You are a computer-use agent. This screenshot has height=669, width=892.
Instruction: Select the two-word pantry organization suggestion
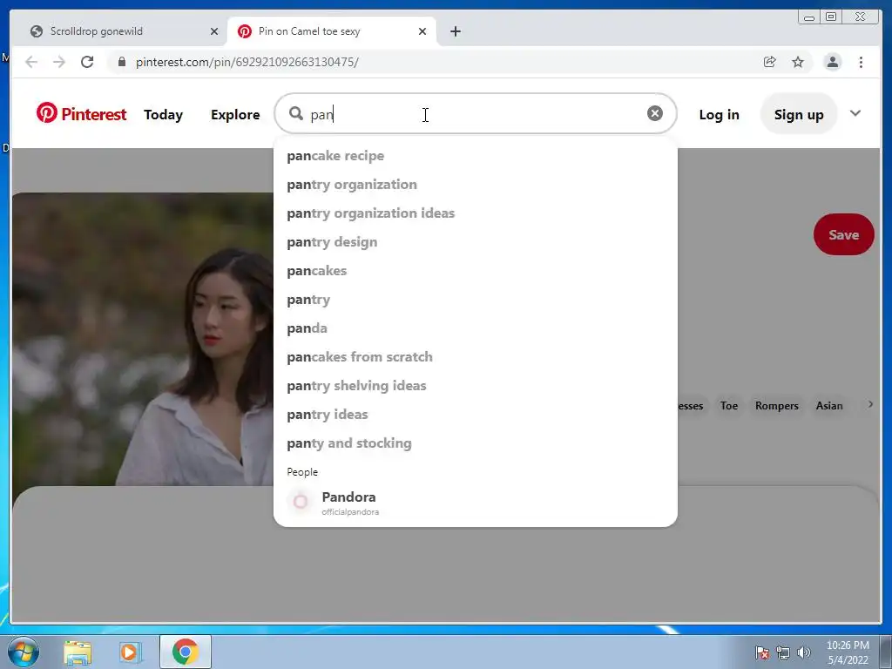[475, 185]
